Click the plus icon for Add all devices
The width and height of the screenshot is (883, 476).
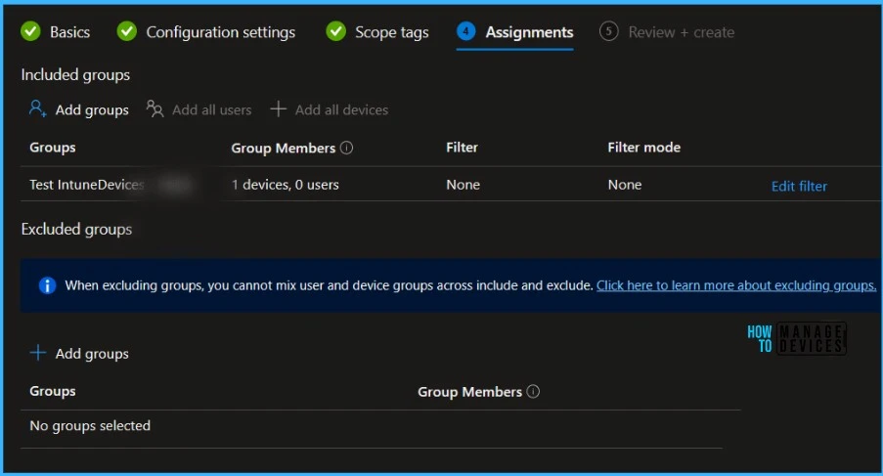(x=278, y=108)
